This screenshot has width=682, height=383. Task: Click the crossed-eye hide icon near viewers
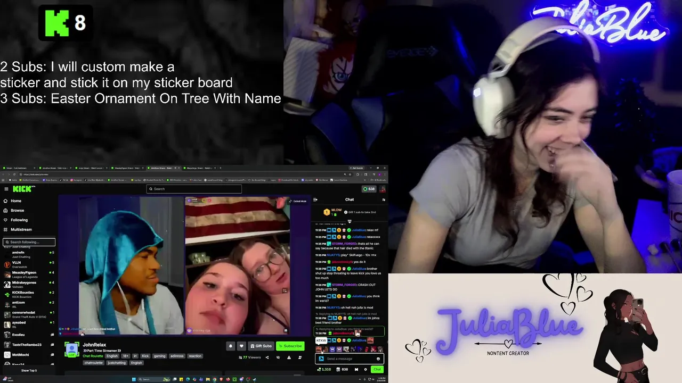pyautogui.click(x=278, y=357)
